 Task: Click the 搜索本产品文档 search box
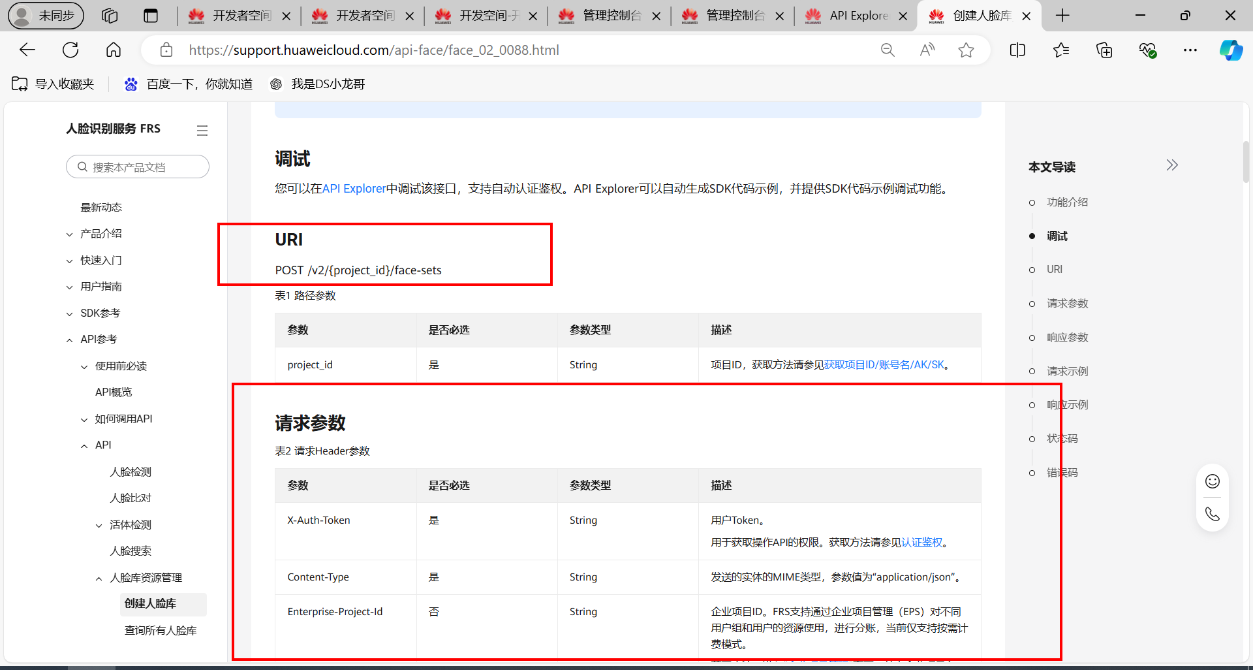tap(138, 167)
